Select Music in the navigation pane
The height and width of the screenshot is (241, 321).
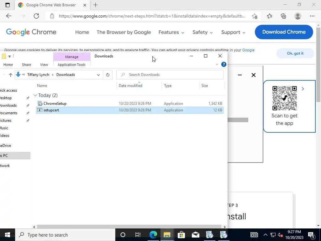[x=4, y=128]
